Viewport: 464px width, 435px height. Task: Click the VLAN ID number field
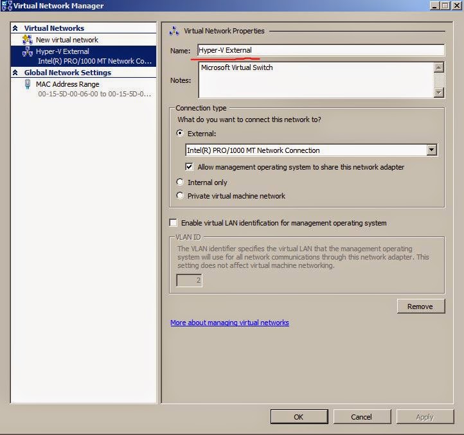coord(189,280)
